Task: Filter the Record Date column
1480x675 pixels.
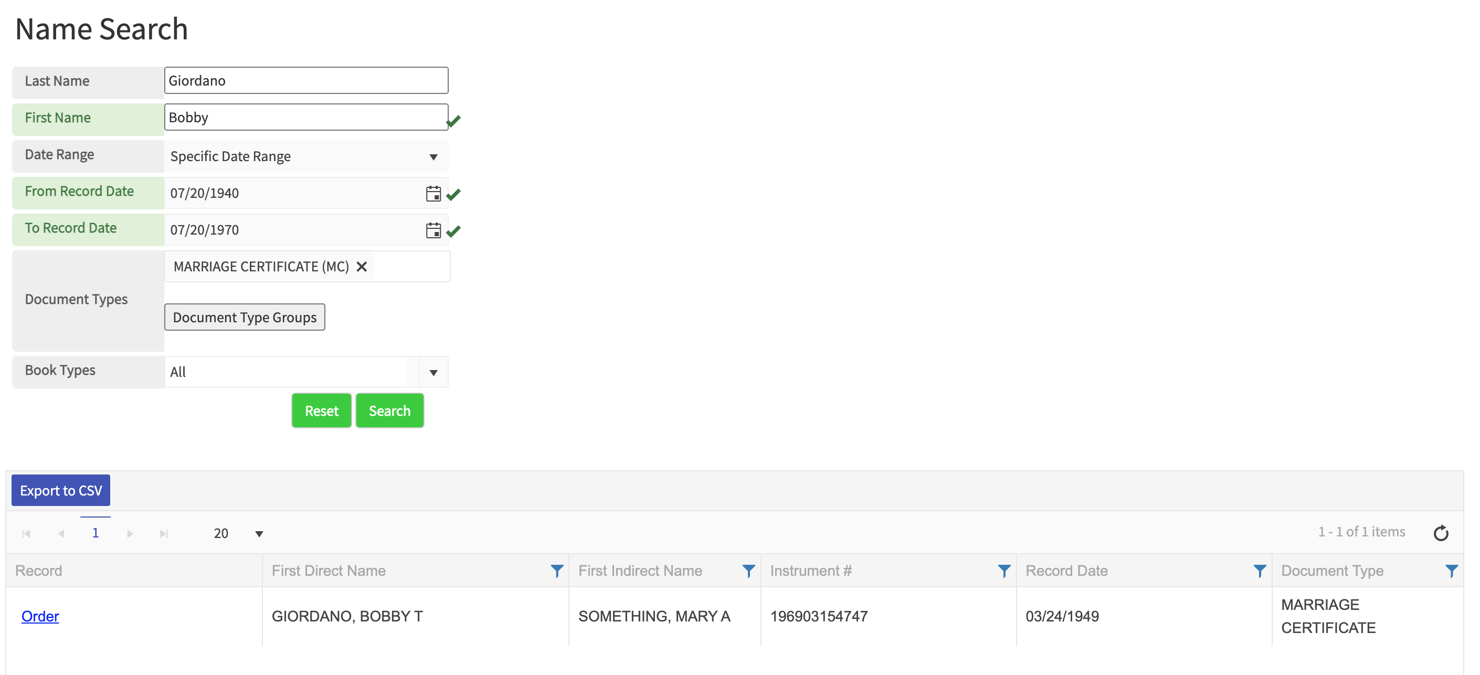Action: (1259, 571)
